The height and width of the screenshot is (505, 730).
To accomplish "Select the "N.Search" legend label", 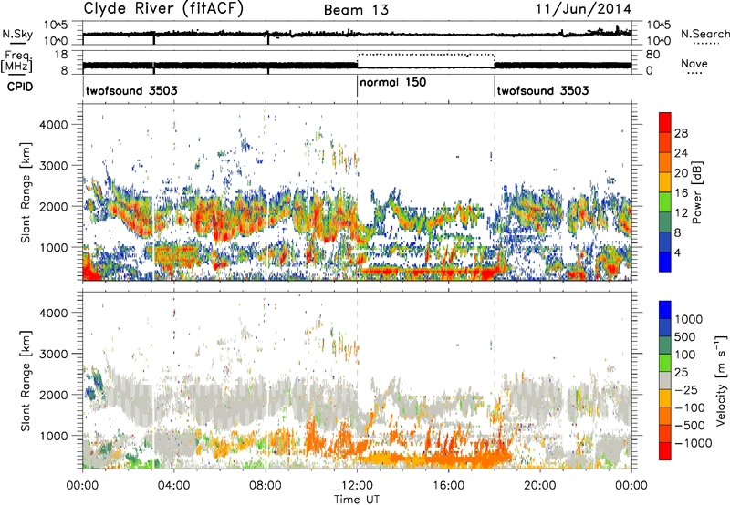I will pos(705,34).
